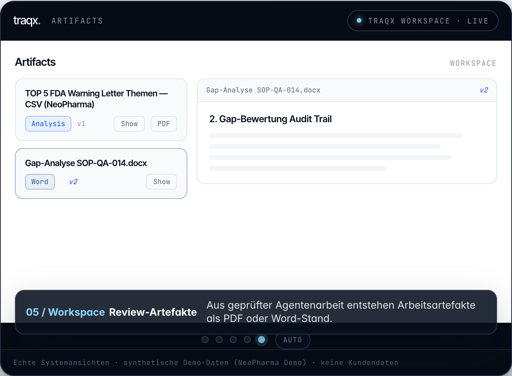The width and height of the screenshot is (512, 376).
Task: Click the live status dot indicator
Action: click(359, 20)
